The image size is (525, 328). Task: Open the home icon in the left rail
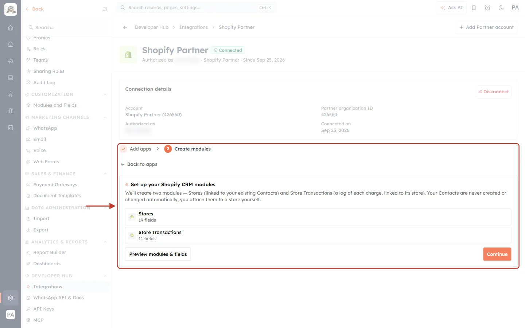point(11,28)
